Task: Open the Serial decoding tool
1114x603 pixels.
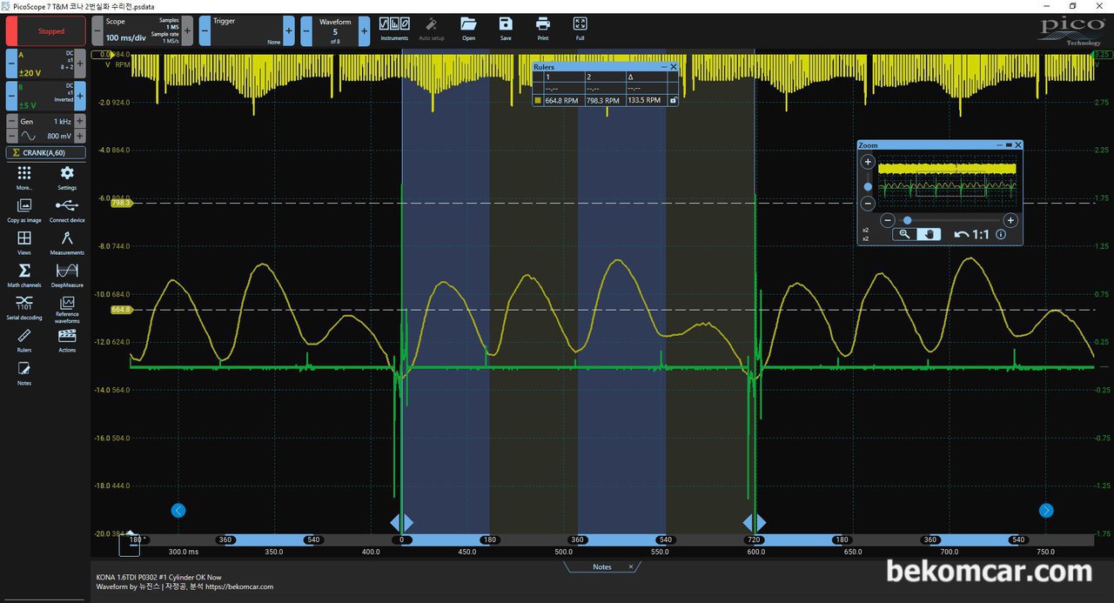Action: pos(24,307)
